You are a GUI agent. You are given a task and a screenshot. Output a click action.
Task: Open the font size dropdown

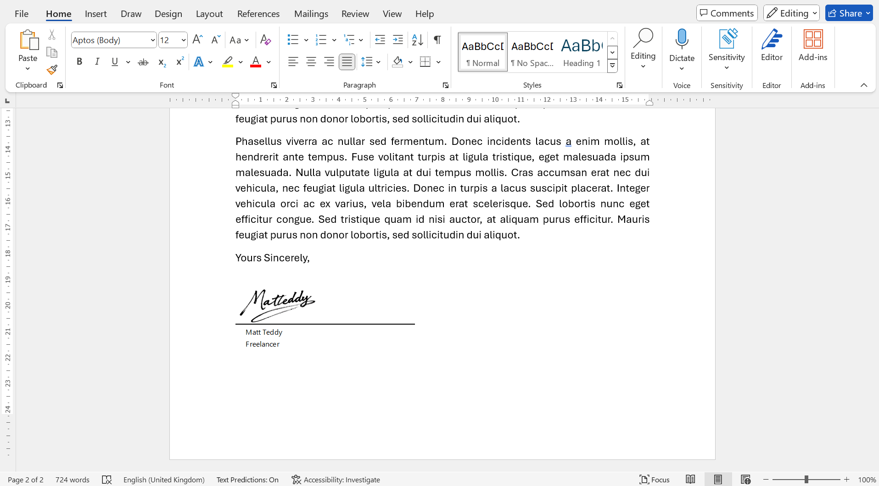coord(183,40)
